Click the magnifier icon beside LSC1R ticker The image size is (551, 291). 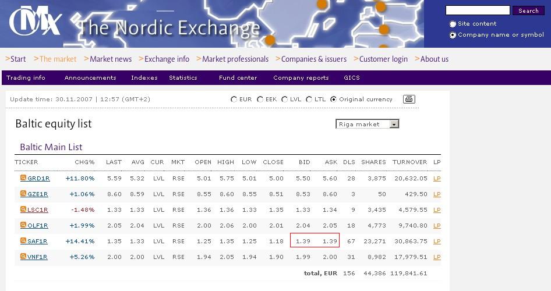coord(23,210)
